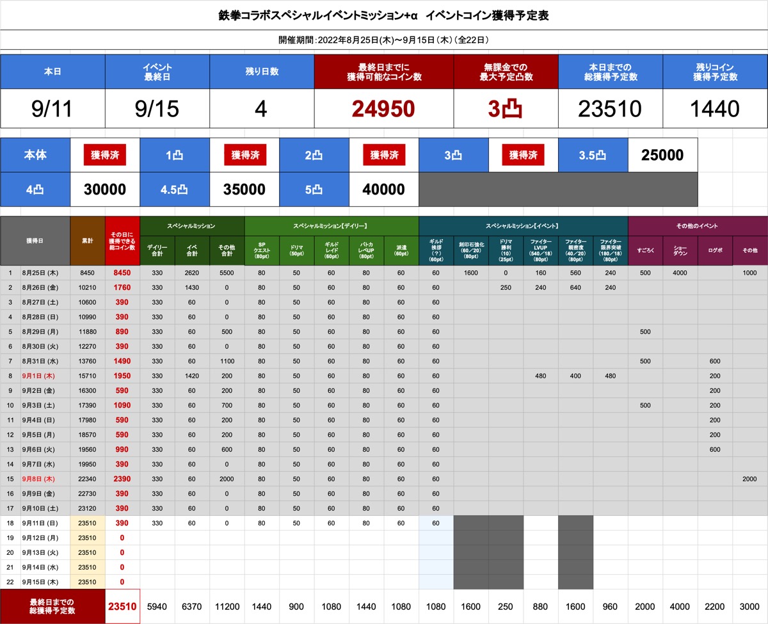Select the 25000 cell for 3.5凸

[x=662, y=155]
